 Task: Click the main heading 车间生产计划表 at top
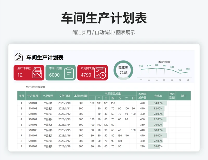point(104,18)
